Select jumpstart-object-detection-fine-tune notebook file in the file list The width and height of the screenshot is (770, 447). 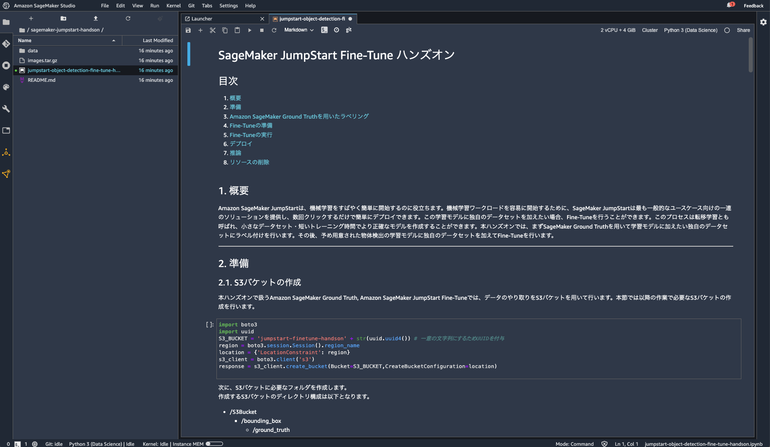[96, 70]
